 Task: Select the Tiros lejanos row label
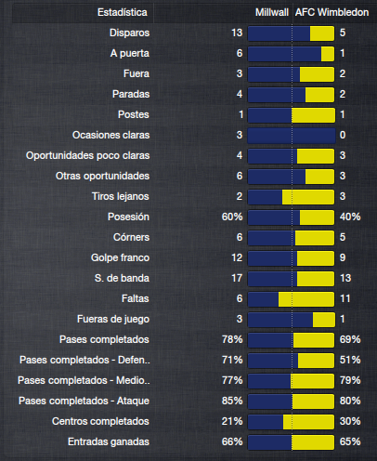point(121,196)
